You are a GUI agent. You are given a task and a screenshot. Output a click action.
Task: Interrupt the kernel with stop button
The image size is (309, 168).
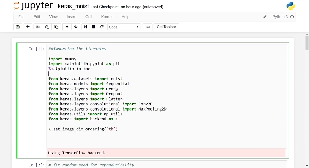[x=93, y=27]
